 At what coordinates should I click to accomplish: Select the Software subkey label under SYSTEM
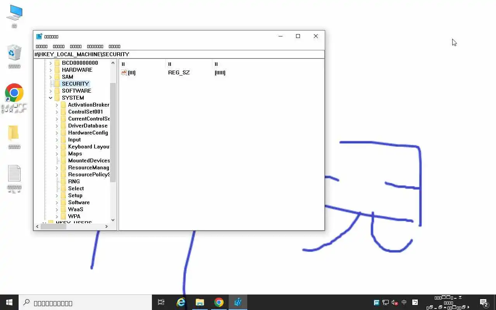(x=79, y=202)
